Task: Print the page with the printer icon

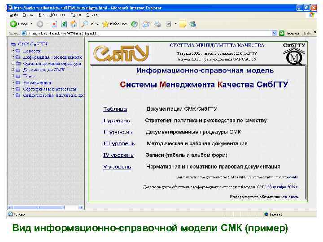Action: (158, 24)
